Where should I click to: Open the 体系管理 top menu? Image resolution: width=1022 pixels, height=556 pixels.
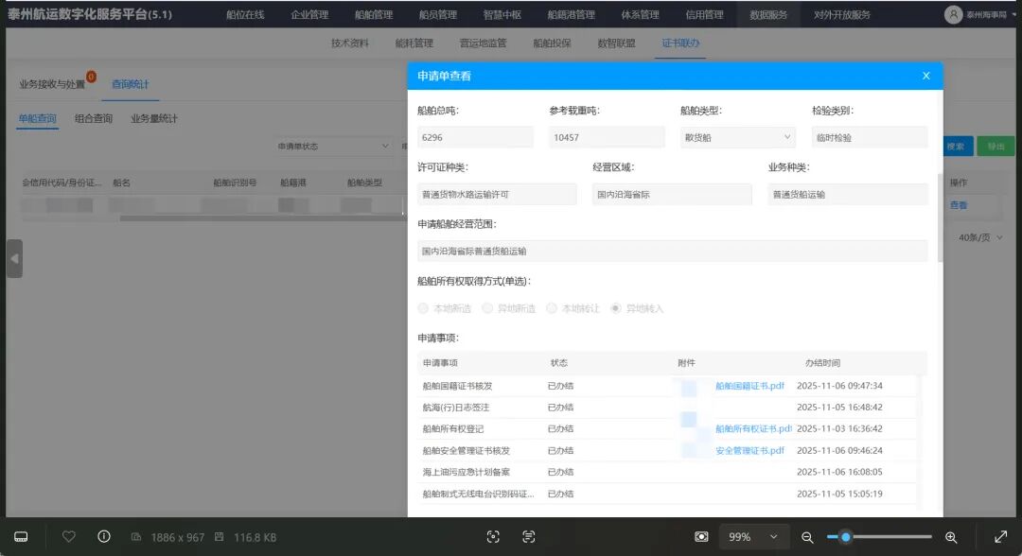[640, 14]
